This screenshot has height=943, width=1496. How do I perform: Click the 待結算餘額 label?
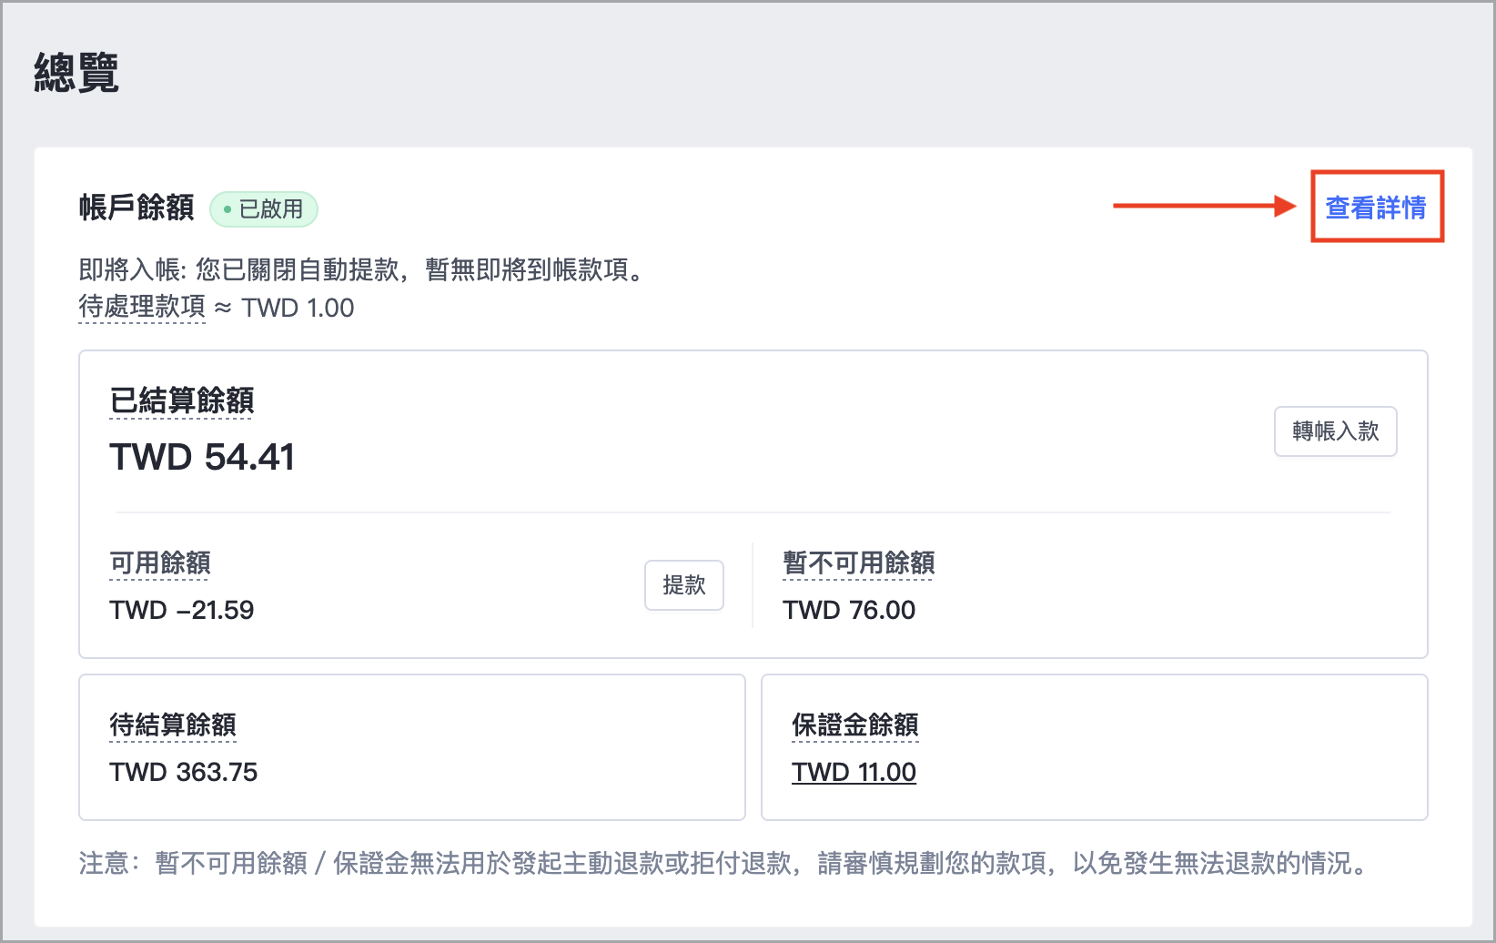point(173,725)
